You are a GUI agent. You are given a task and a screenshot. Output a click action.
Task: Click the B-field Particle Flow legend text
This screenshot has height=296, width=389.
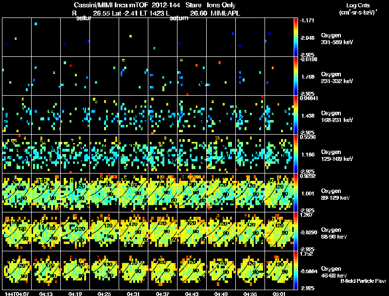(363, 281)
